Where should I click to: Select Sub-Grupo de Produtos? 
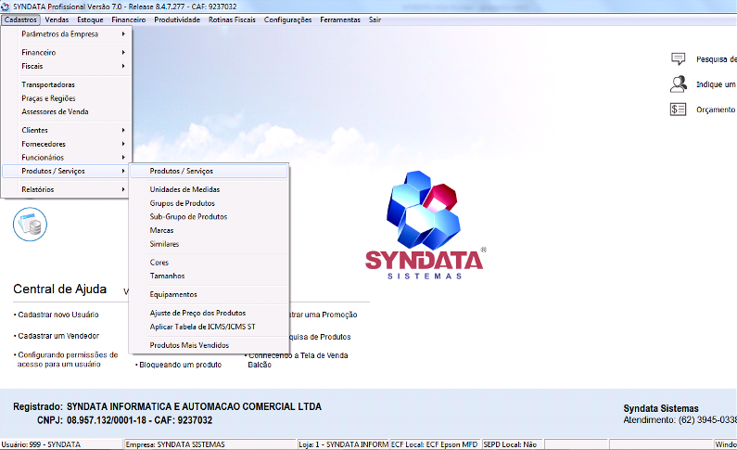[x=209, y=216]
